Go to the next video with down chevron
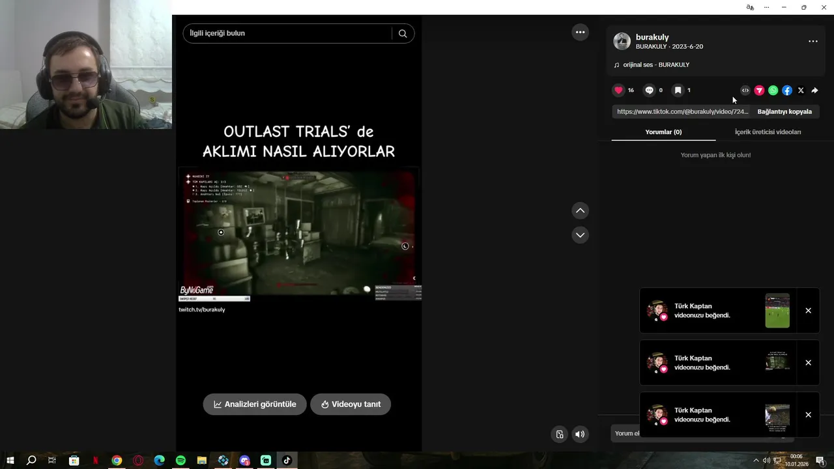 click(580, 235)
